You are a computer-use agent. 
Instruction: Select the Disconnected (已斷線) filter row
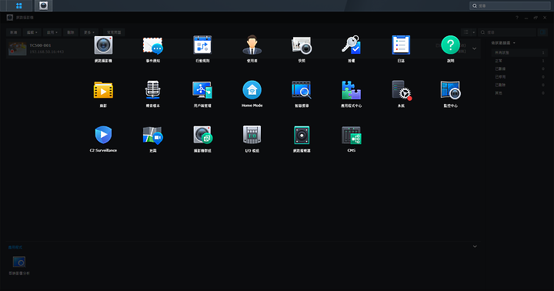tap(519, 69)
